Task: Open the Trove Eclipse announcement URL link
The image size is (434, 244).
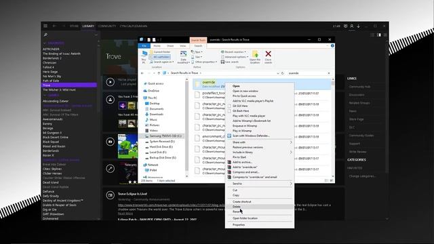Action: [172, 205]
